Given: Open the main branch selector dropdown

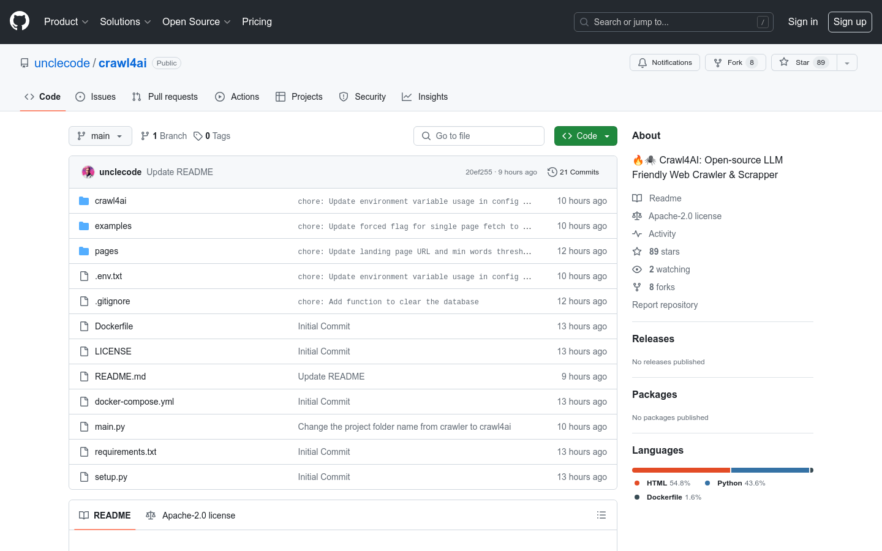Looking at the screenshot, I should click(x=100, y=136).
